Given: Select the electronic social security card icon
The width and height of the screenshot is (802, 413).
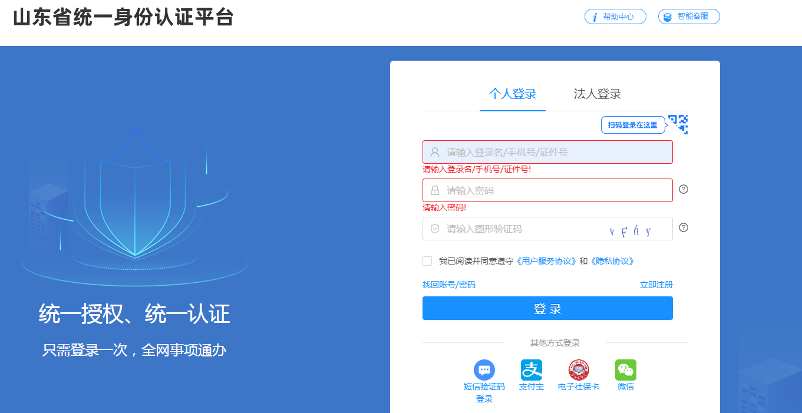Looking at the screenshot, I should (578, 370).
